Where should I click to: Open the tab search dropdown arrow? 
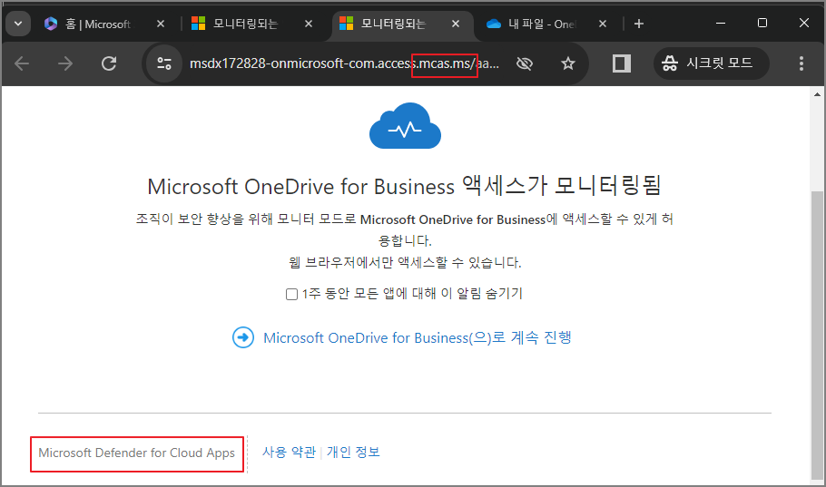click(x=18, y=24)
